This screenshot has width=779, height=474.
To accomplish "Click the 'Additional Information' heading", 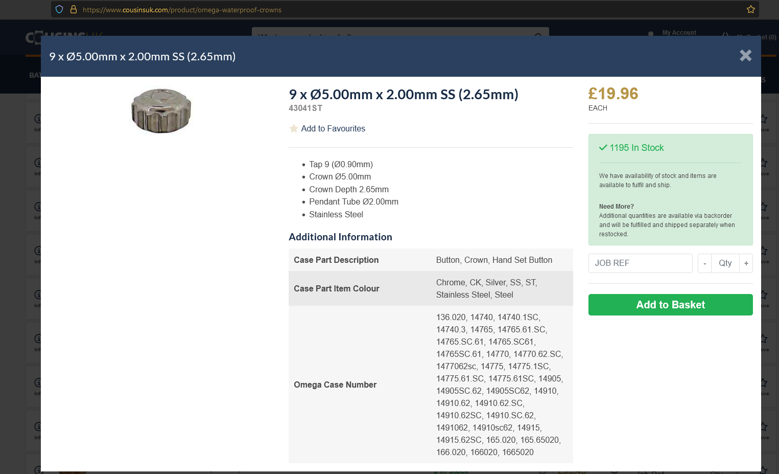I will [340, 237].
